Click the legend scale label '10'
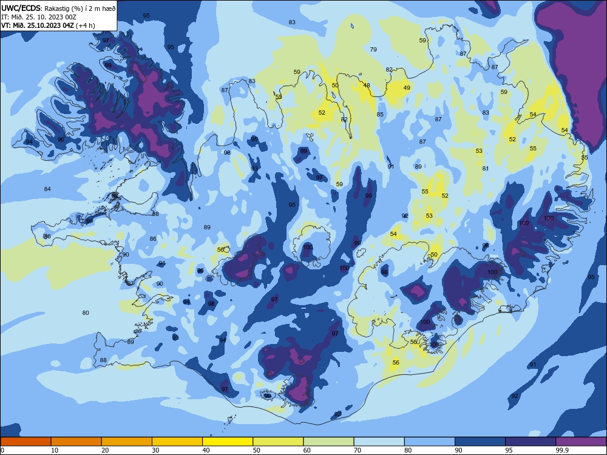 (55, 450)
